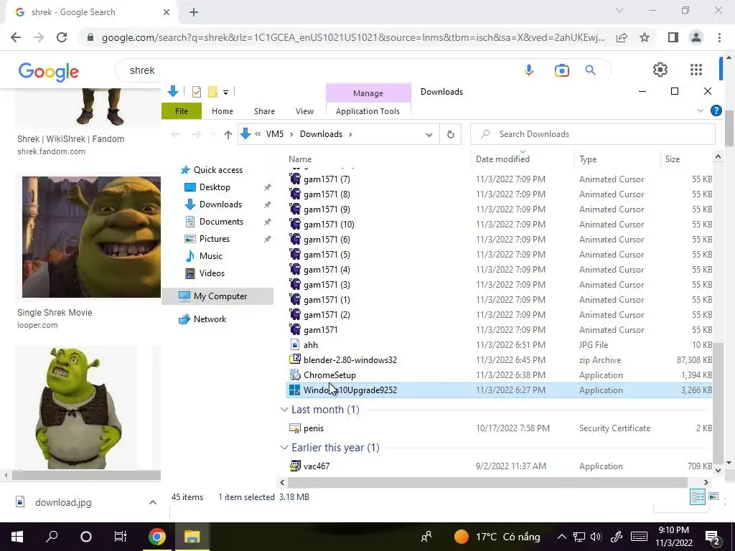The image size is (735, 551).
Task: Click the Google logo
Action: [x=48, y=72]
